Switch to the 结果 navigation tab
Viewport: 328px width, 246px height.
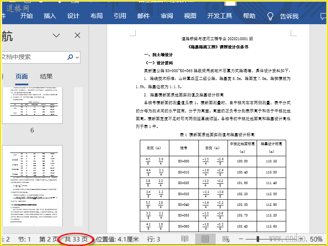(46, 77)
